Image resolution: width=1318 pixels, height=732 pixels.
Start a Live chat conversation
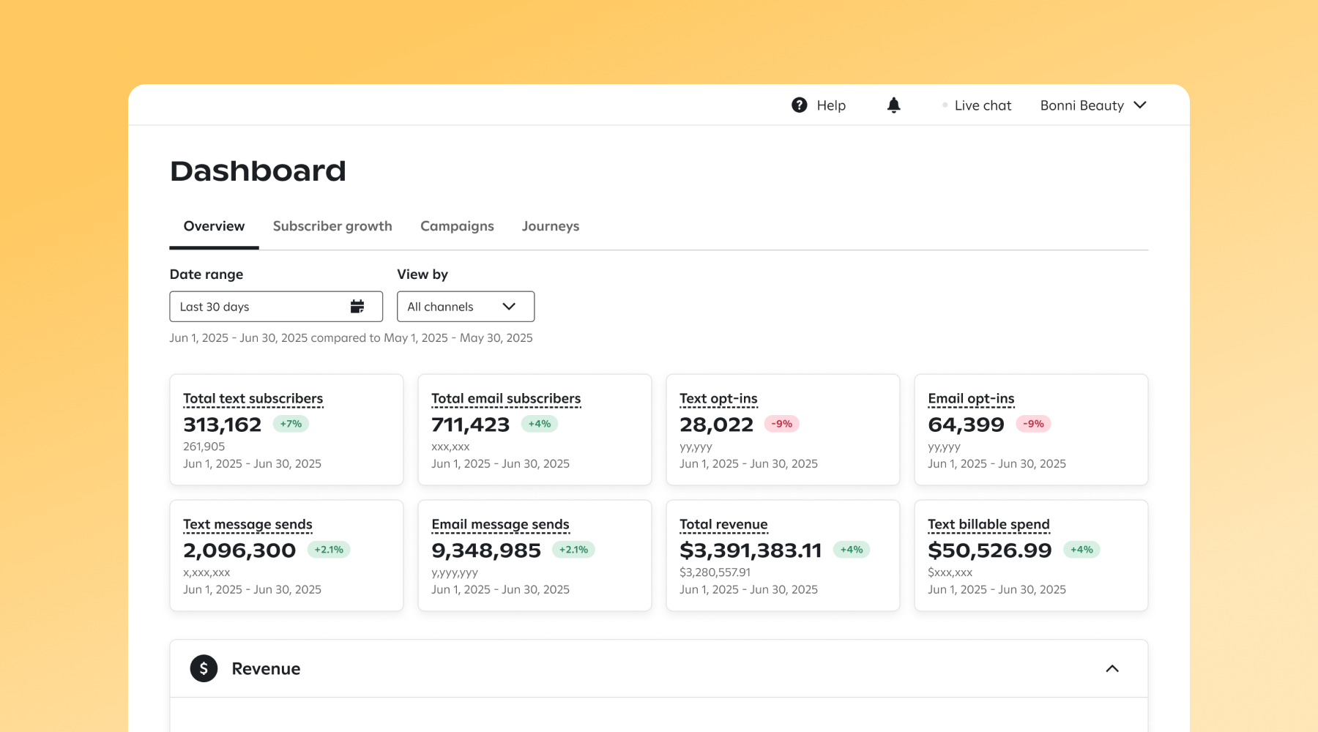click(x=983, y=105)
